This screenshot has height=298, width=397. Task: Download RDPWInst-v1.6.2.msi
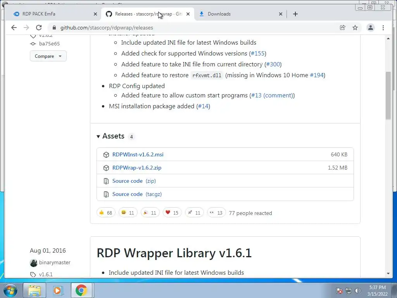tap(138, 154)
